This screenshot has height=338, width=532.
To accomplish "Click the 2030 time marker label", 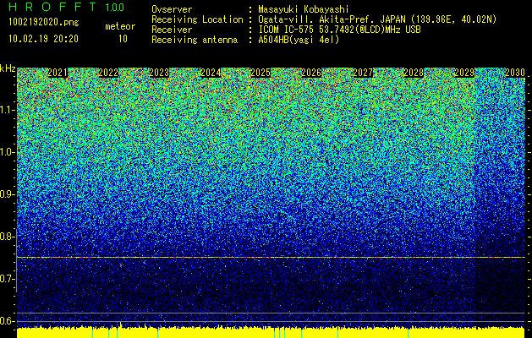I will (515, 73).
